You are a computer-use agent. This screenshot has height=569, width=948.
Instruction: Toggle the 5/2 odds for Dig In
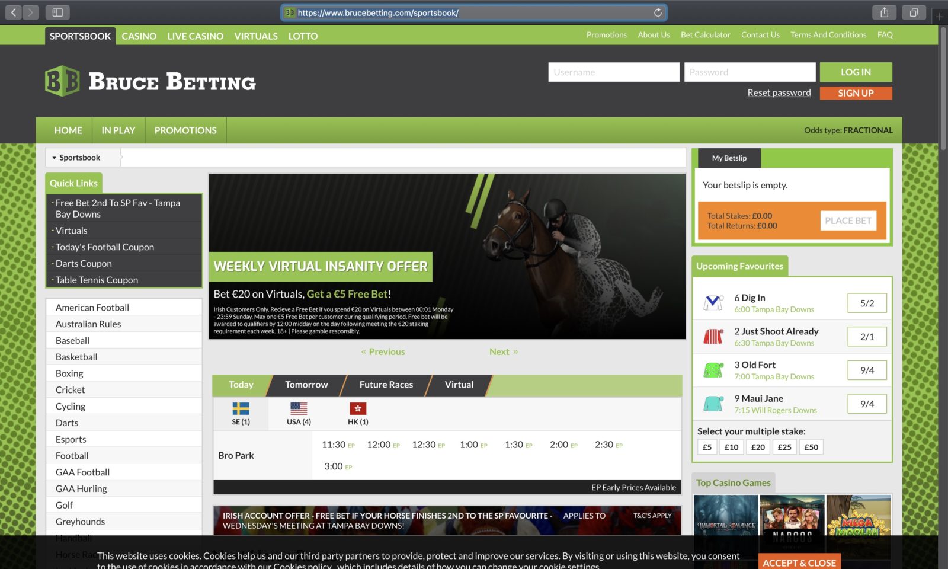[867, 303]
